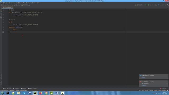The image size is (169, 95).
Task: Open the Python Console tool window
Action: click(x=32, y=89)
